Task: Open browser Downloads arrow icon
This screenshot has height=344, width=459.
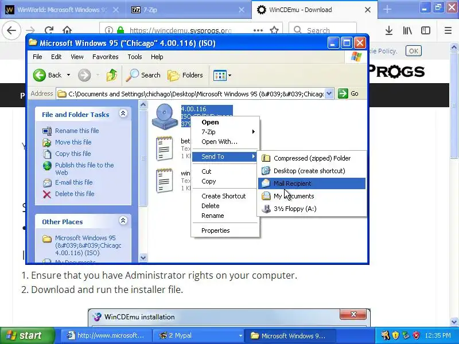Action: click(389, 30)
